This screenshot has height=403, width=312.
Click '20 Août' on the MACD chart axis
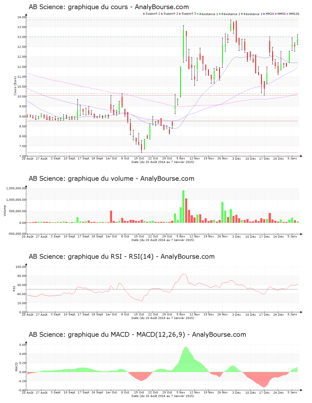pos(28,392)
